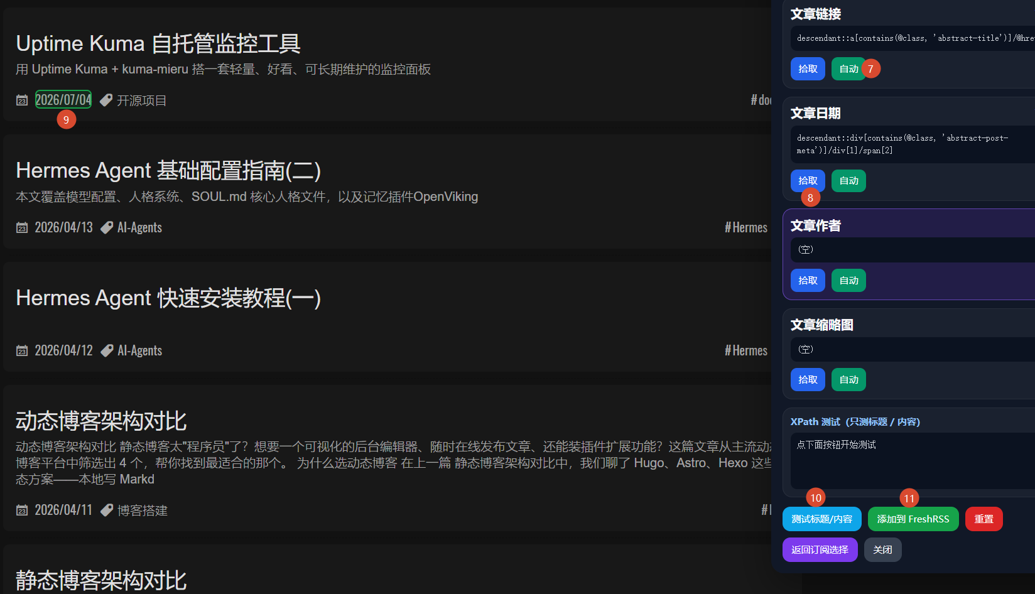
Task: Click the XPath 测试 result box
Action: (x=913, y=460)
